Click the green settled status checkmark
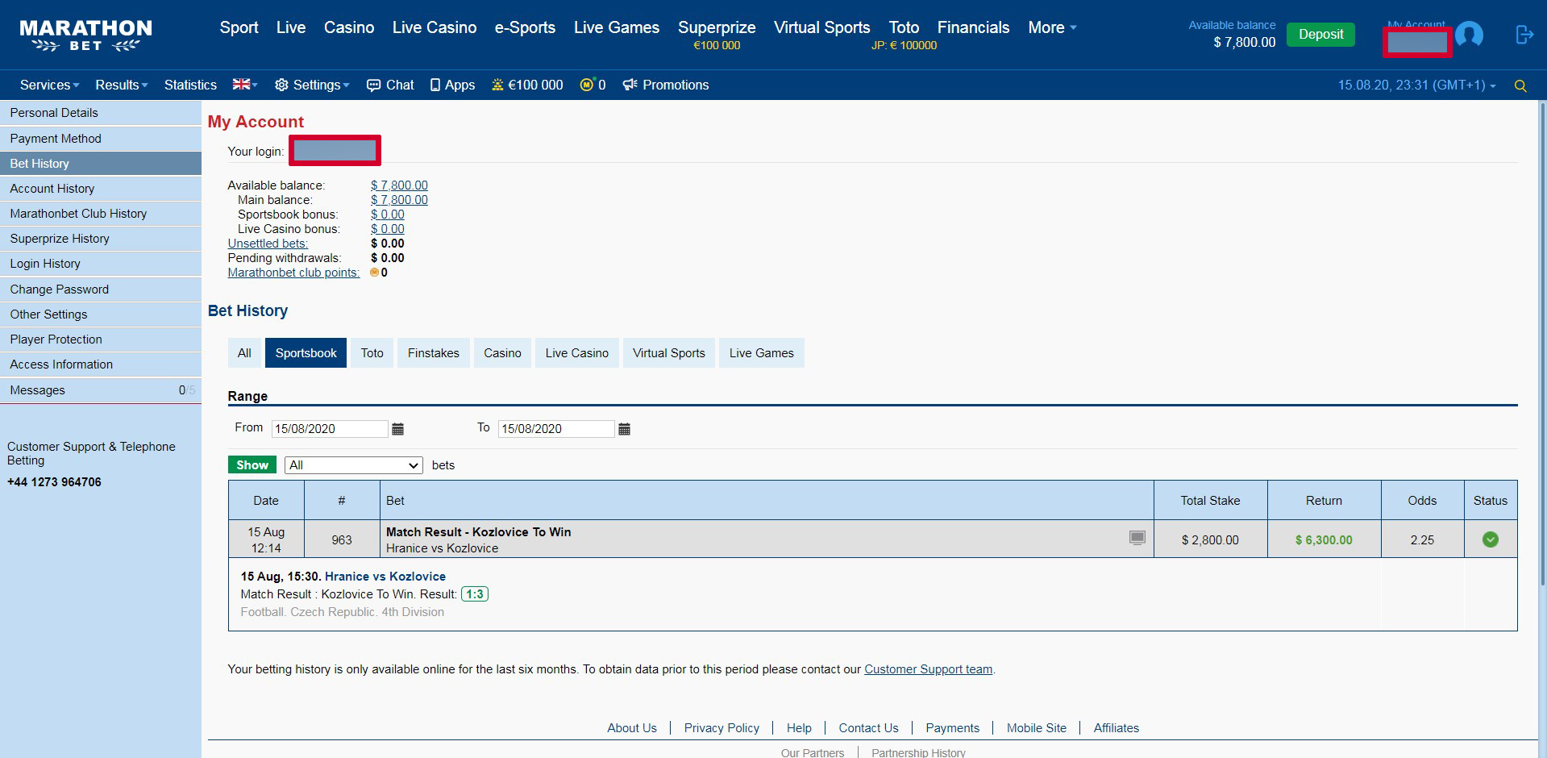 pyautogui.click(x=1490, y=539)
